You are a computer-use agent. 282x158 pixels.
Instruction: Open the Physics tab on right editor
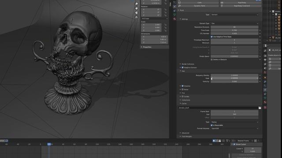[265, 90]
